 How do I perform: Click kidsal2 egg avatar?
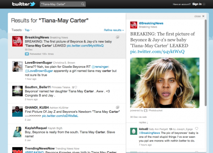tap(134, 131)
